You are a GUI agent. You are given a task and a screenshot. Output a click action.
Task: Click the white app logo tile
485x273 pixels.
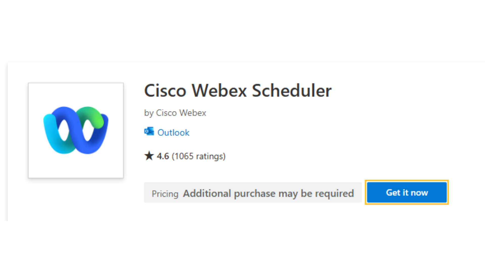pyautogui.click(x=76, y=130)
